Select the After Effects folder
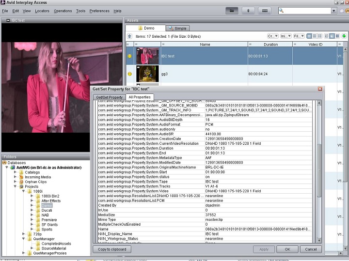Image resolution: width=349 pixels, height=261 pixels. point(51,201)
